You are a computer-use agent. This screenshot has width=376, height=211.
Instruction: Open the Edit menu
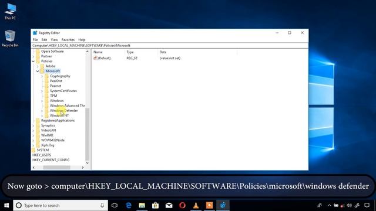(x=44, y=40)
